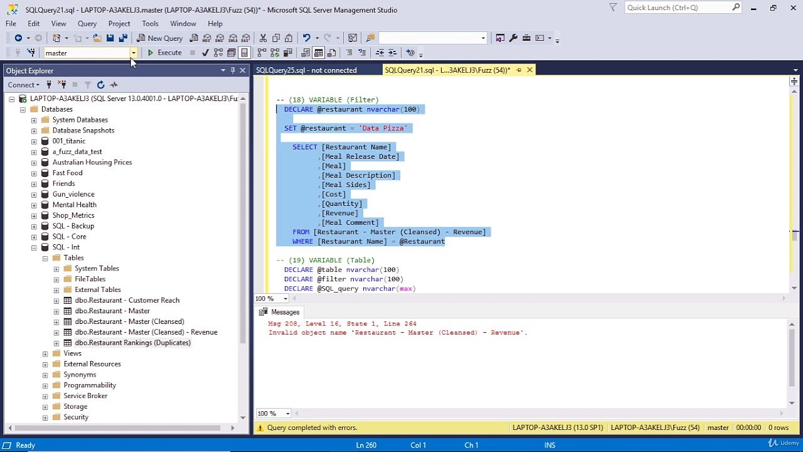The height and width of the screenshot is (452, 803).
Task: Expand dbo.Restaurant - Master table node
Action: click(x=56, y=311)
